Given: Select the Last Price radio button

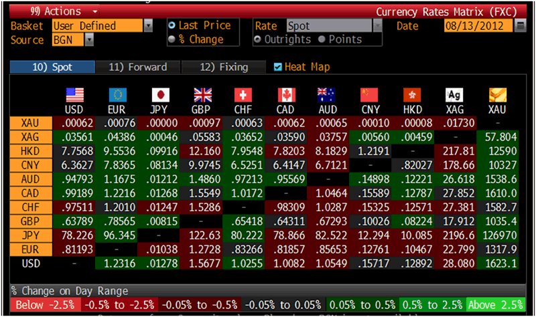Looking at the screenshot, I should (x=172, y=25).
